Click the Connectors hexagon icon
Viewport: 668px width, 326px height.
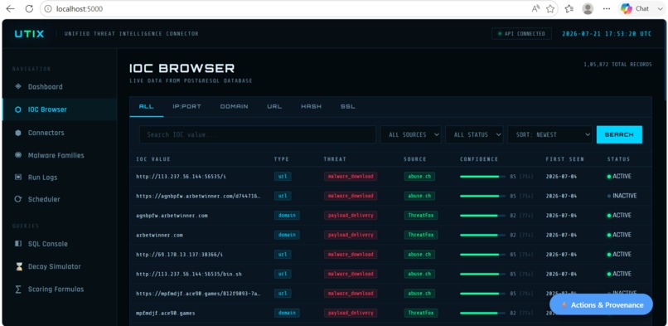[x=18, y=133]
